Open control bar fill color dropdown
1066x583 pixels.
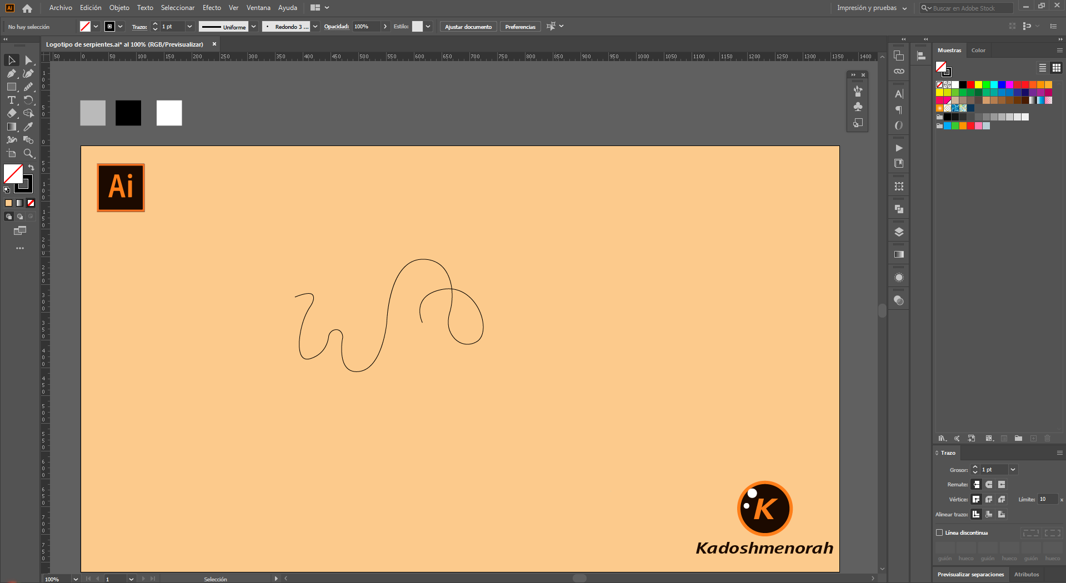click(x=96, y=27)
